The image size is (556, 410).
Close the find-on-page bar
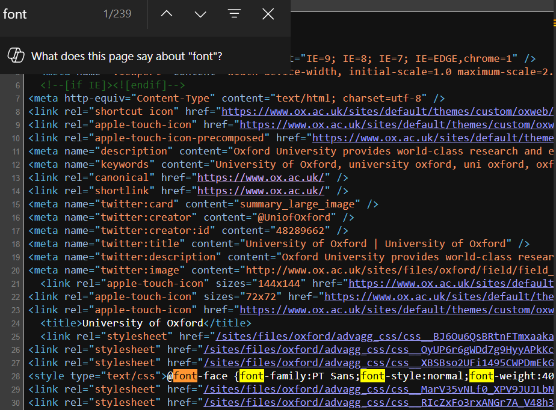pyautogui.click(x=268, y=14)
